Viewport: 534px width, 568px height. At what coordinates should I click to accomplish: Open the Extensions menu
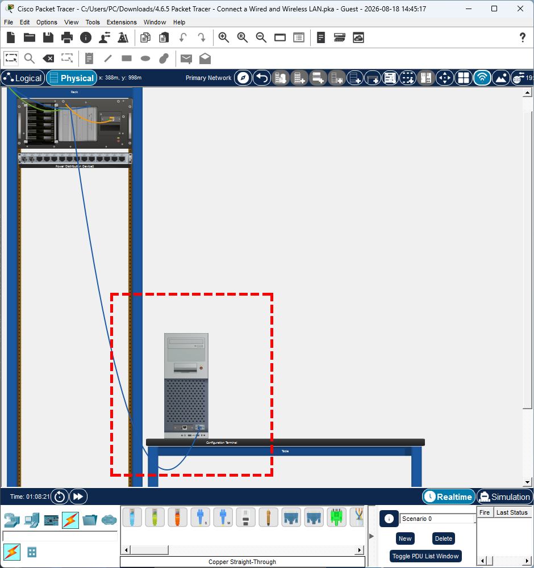(122, 22)
